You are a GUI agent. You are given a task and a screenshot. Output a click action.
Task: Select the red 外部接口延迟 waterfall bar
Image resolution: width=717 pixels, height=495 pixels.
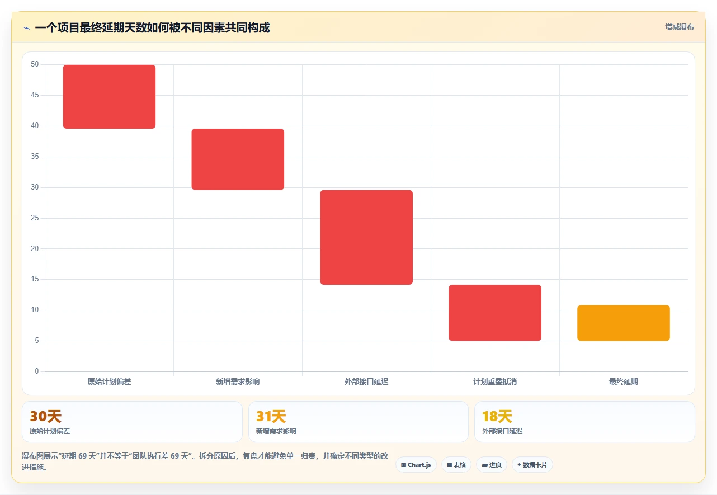[366, 237]
